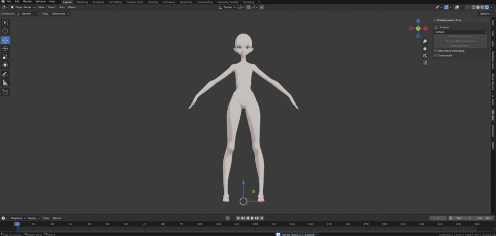
Task: Open the Orientation Default dropdown
Action: (x=28, y=14)
